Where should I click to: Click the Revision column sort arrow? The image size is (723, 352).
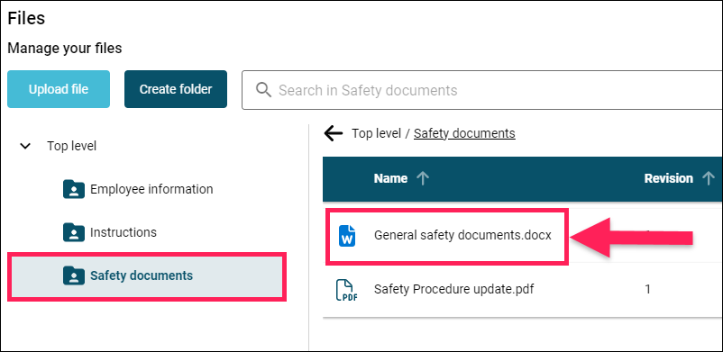point(708,179)
